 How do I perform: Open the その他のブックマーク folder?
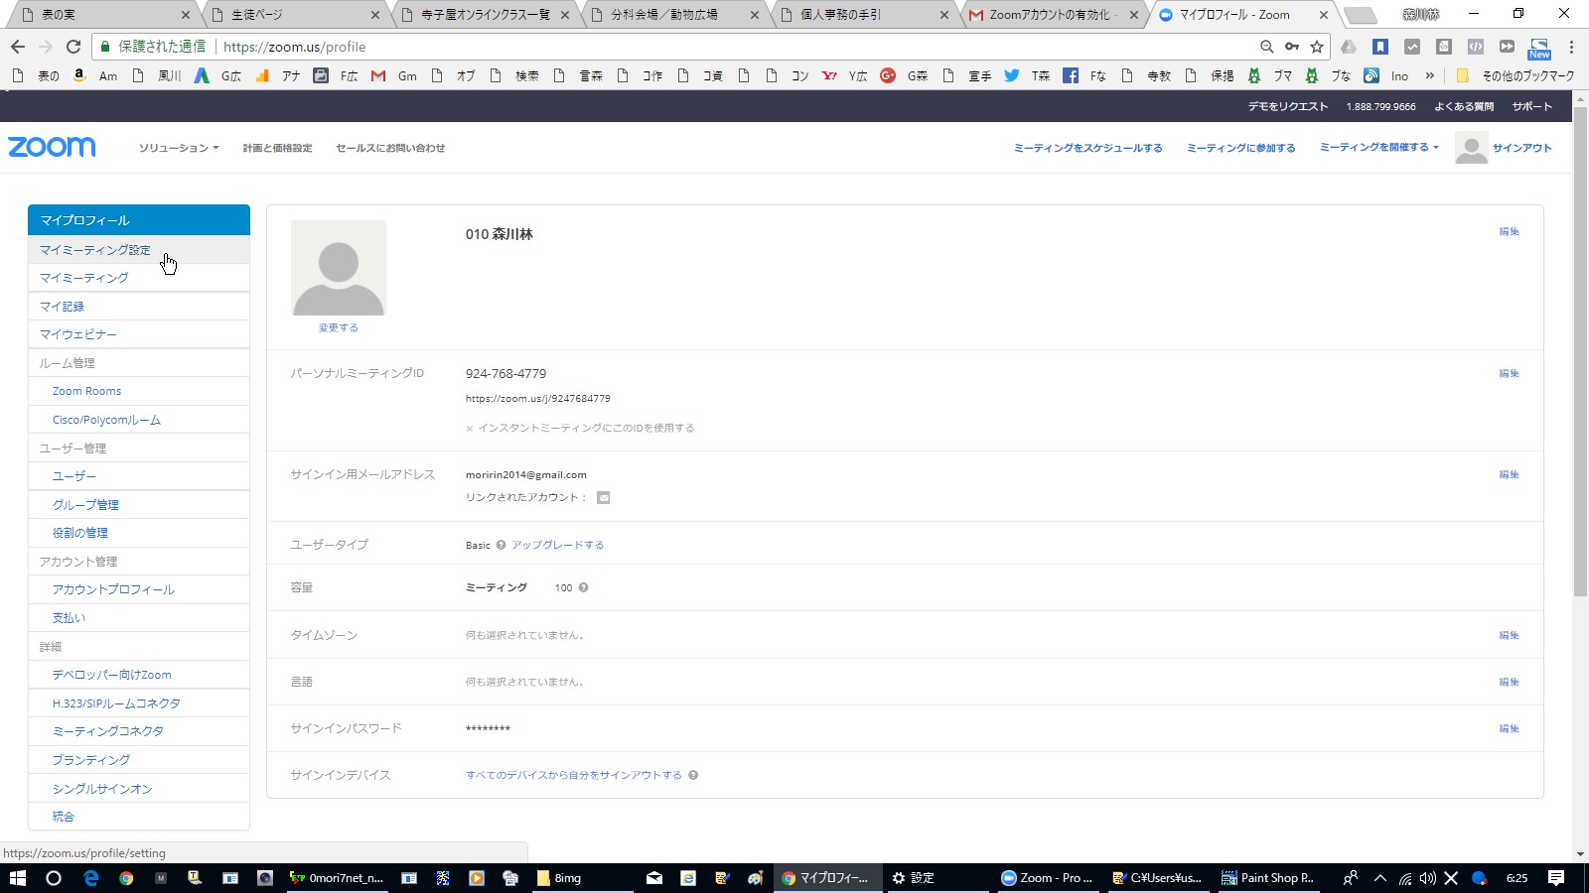[x=1516, y=75]
